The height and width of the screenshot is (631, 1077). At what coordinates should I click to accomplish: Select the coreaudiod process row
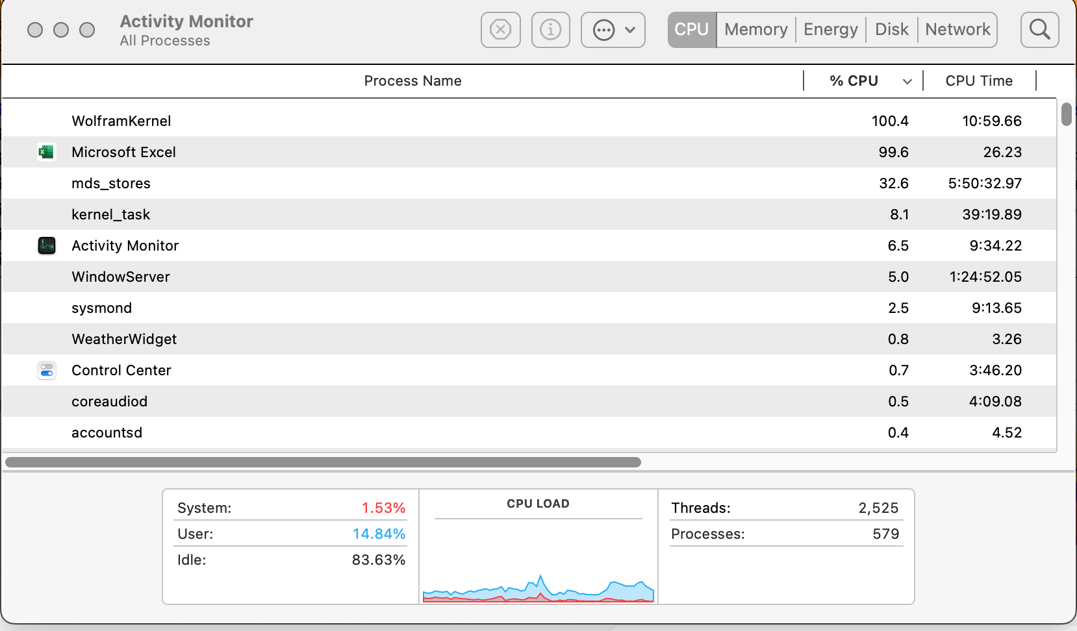click(529, 401)
